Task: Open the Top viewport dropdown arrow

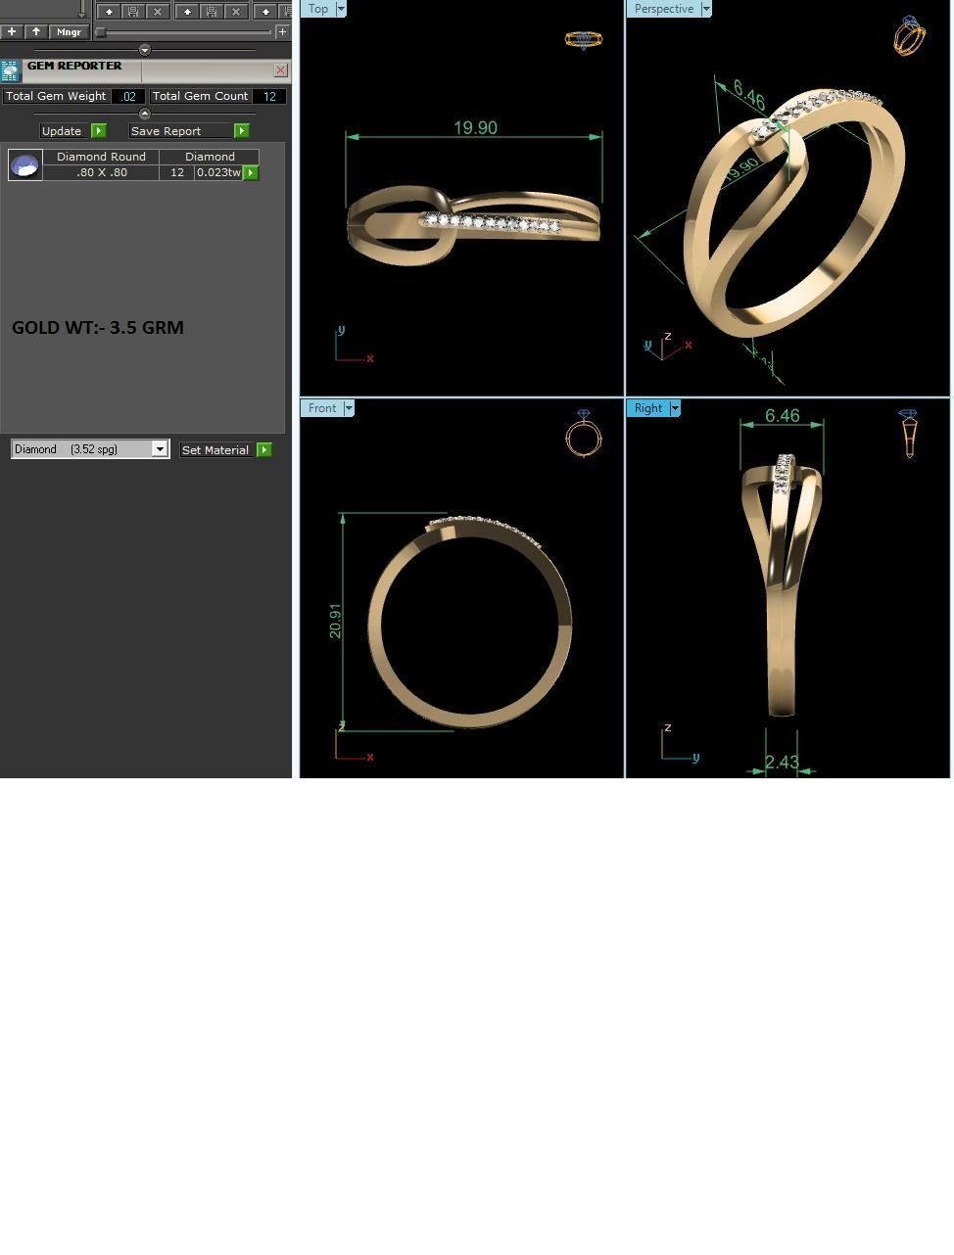Action: pyautogui.click(x=341, y=9)
